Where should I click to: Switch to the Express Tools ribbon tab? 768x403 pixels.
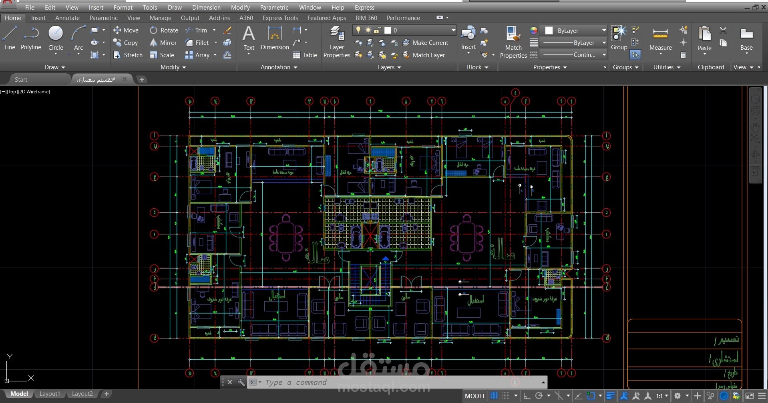(280, 18)
